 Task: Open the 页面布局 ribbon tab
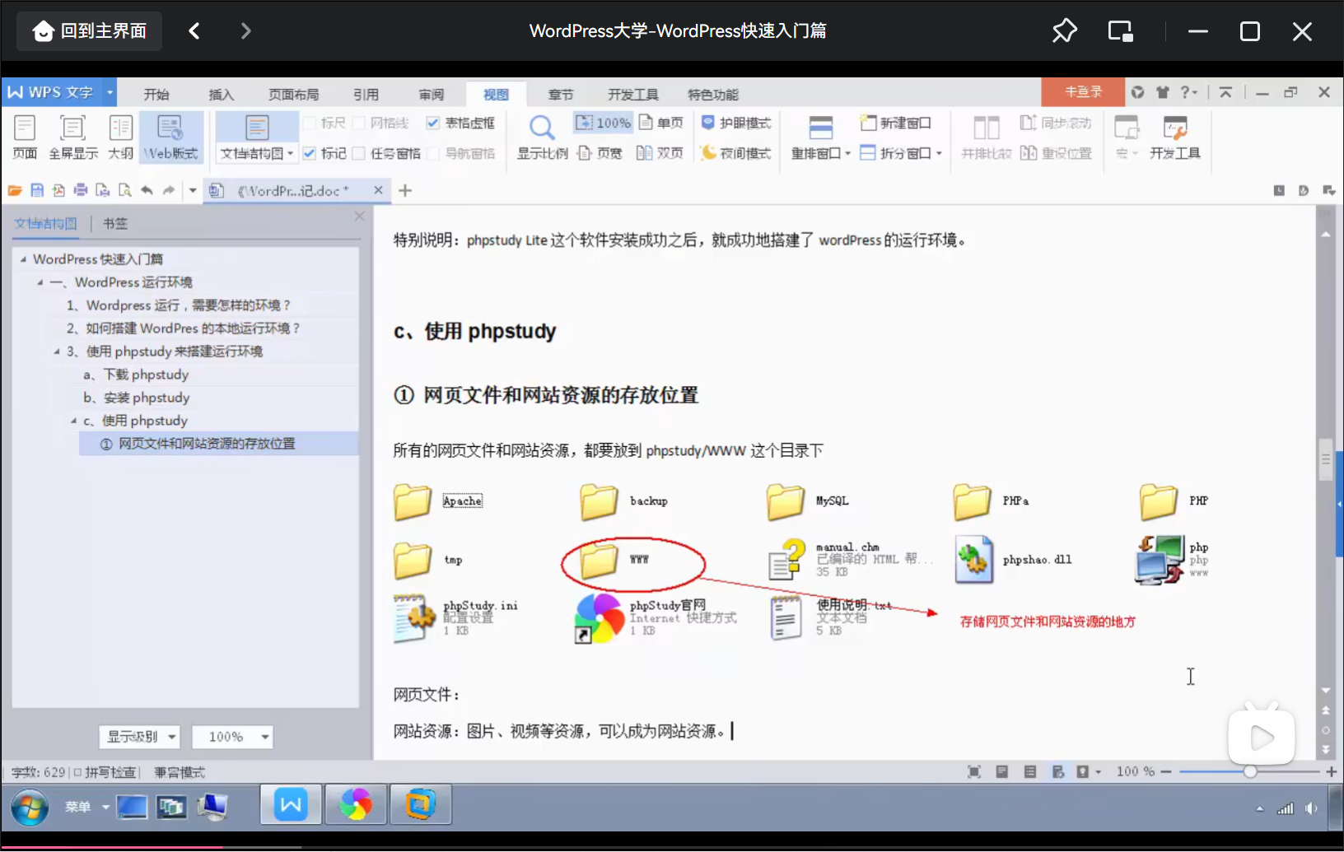(x=293, y=94)
